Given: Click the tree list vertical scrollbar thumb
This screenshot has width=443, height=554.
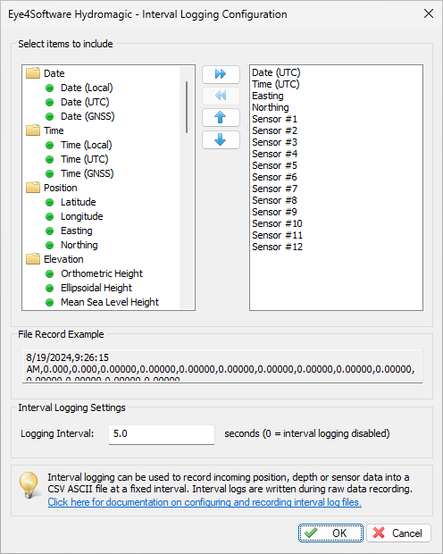Looking at the screenshot, I should click(186, 107).
